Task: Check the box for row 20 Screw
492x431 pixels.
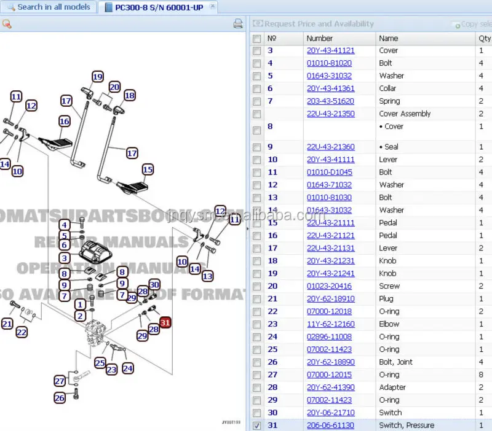Action: (257, 287)
